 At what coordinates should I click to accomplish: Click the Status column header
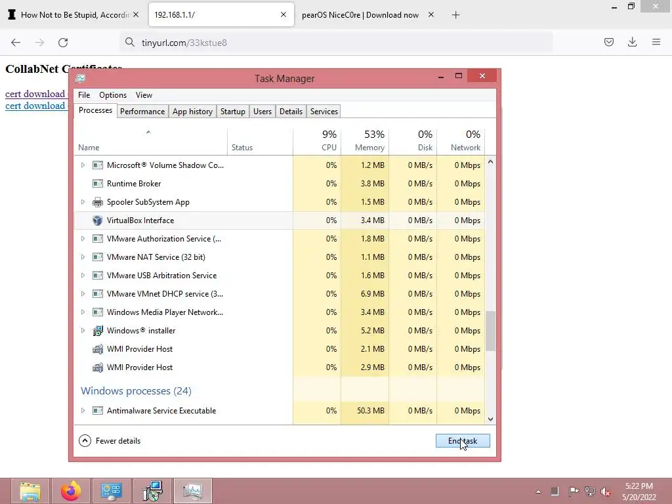(260, 142)
